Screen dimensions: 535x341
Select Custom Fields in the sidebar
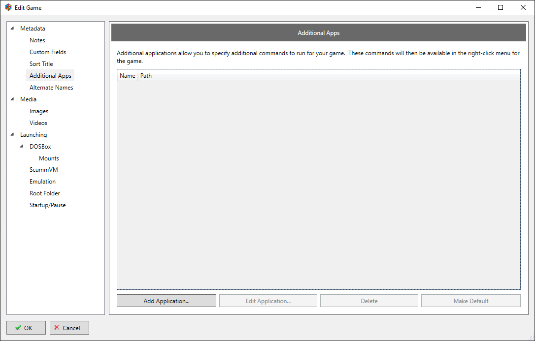(x=47, y=52)
